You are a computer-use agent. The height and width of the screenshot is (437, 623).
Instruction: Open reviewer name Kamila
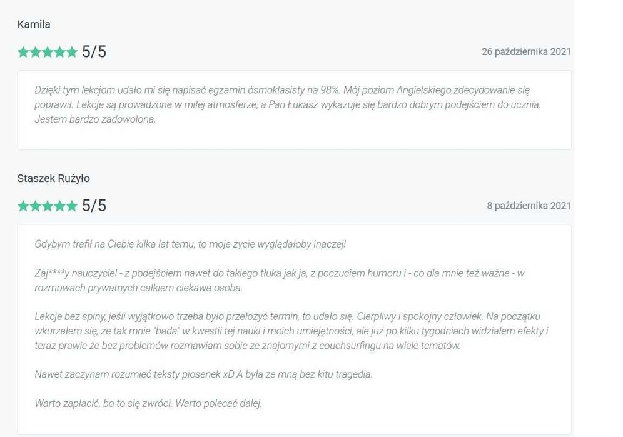tap(34, 24)
